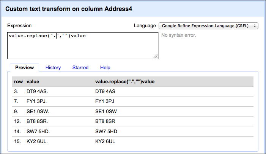Click the 'No syntax error.' status text
Viewport: 266px width, 154px height.
178,35
